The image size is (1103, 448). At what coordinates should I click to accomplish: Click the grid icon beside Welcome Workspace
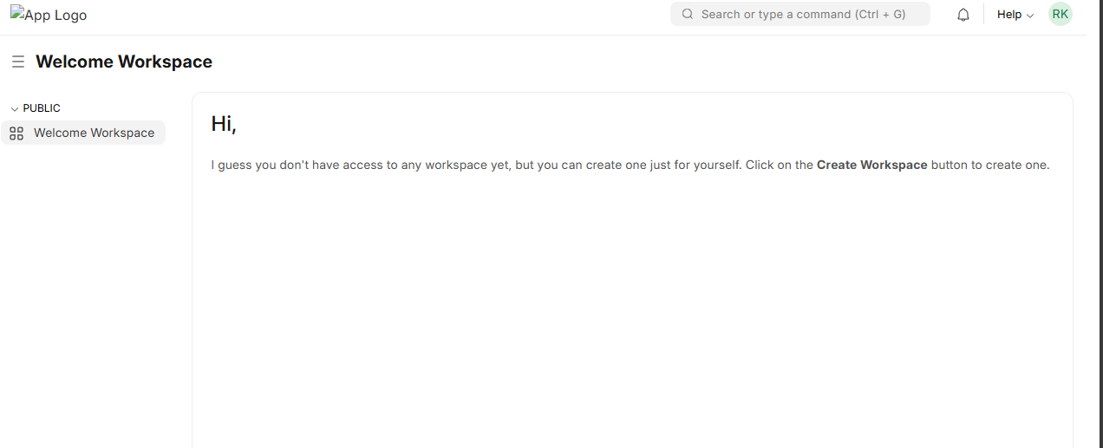(x=16, y=133)
